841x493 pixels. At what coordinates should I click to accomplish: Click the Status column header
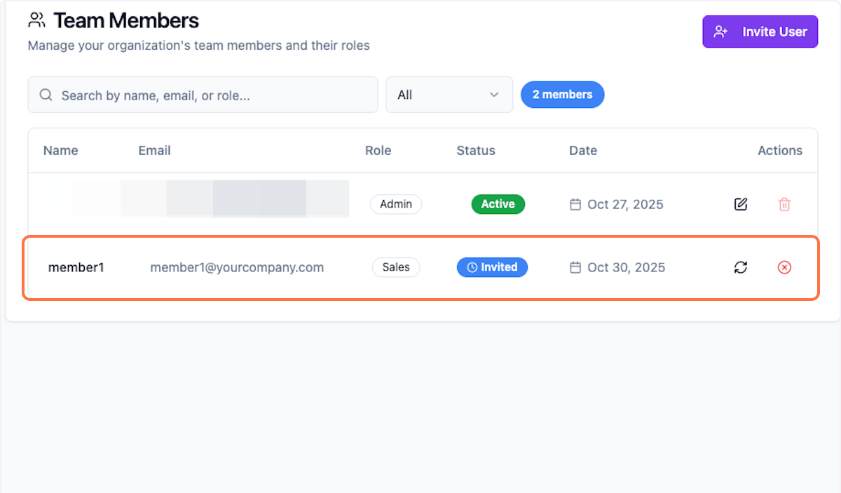click(476, 150)
